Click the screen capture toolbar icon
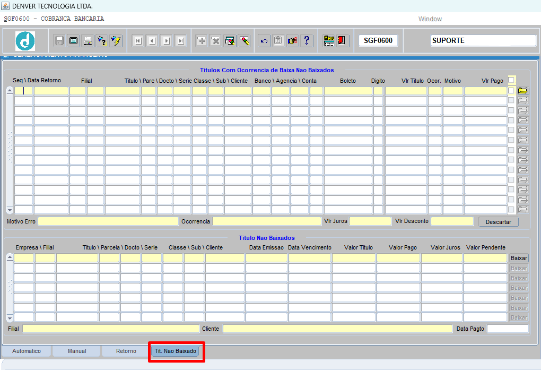541x370 pixels. coord(74,41)
